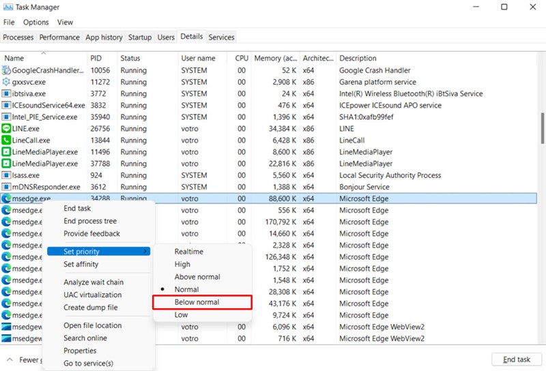Switch to the Performance tab

pyautogui.click(x=59, y=38)
